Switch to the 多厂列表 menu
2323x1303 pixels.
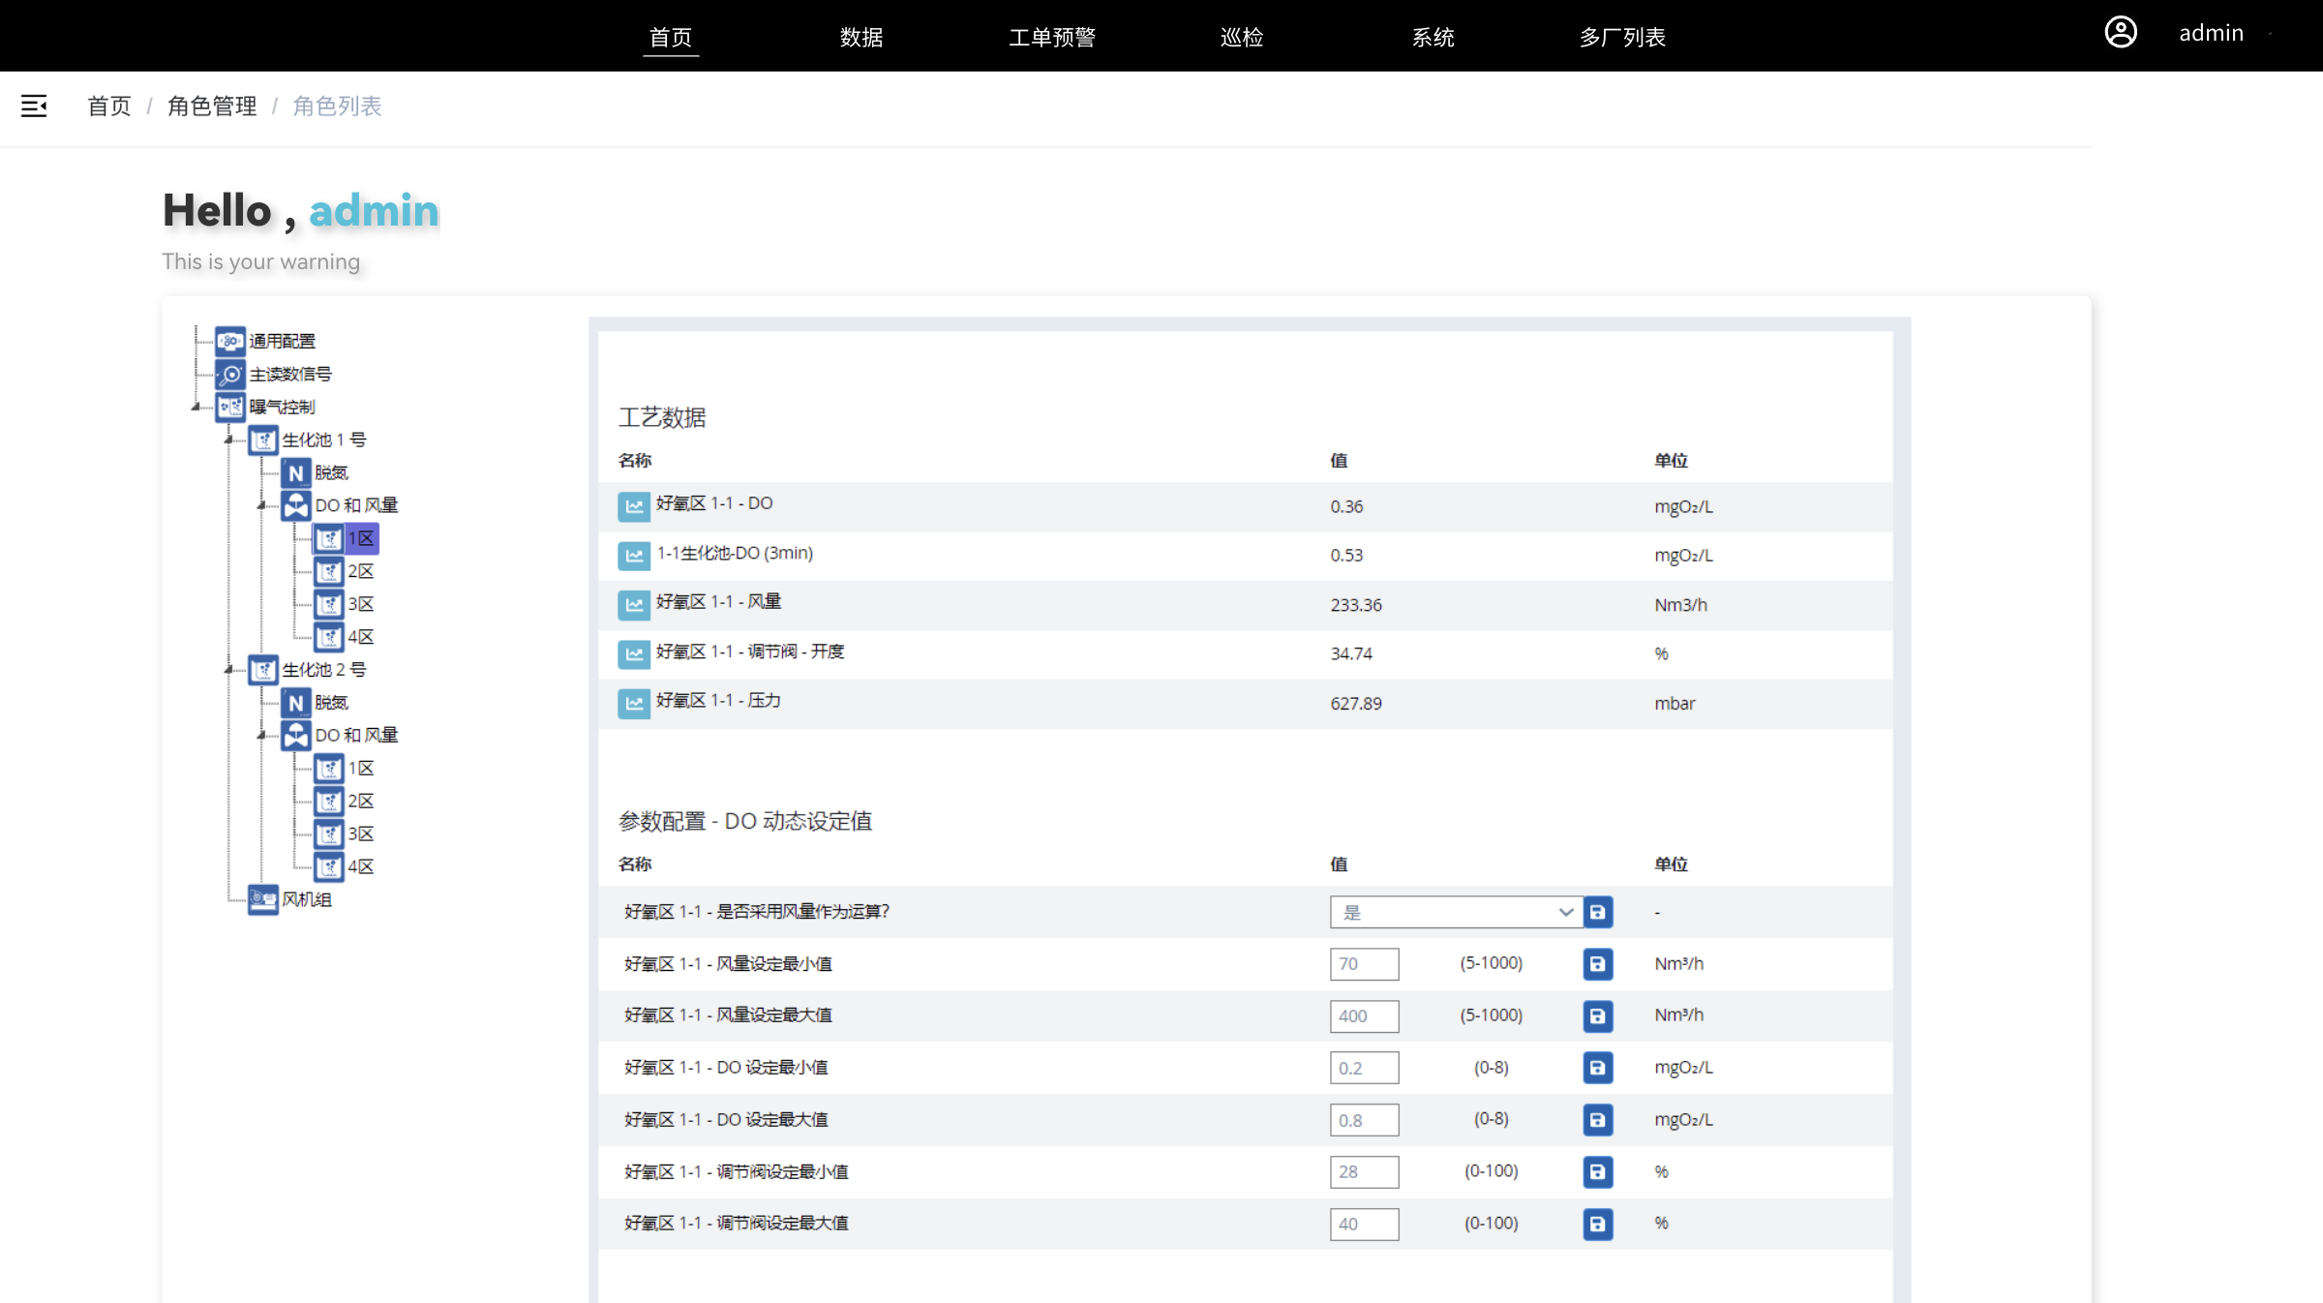1622,37
